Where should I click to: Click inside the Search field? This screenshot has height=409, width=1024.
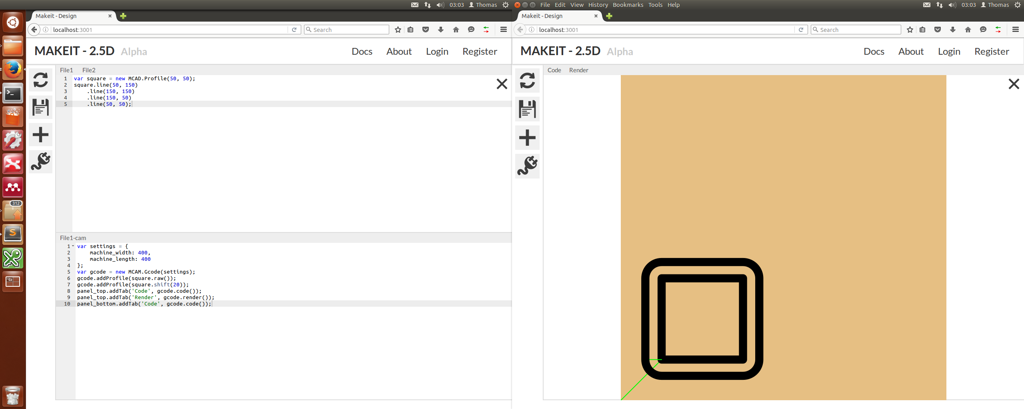pos(346,30)
